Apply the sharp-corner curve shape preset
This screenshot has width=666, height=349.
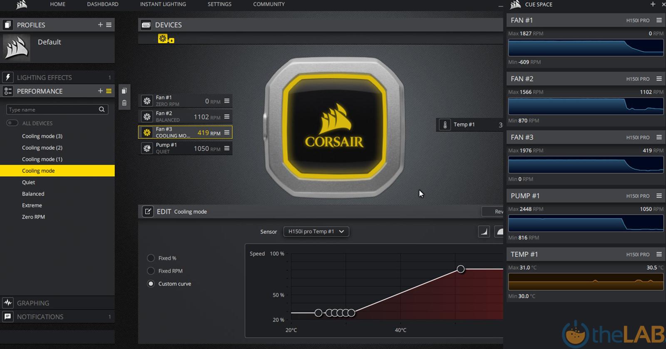coord(484,231)
